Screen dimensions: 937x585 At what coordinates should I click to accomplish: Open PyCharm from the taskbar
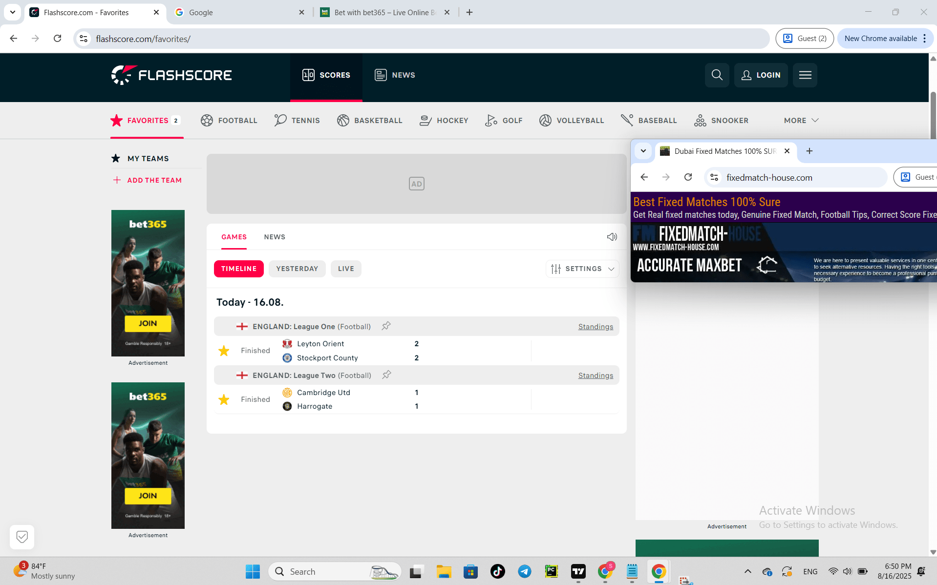pyautogui.click(x=552, y=571)
